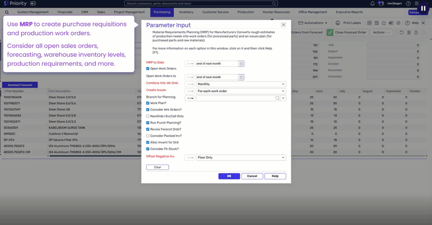Open the top-bar help question mark
Viewport: 432px width, 225px height.
pos(408,3)
